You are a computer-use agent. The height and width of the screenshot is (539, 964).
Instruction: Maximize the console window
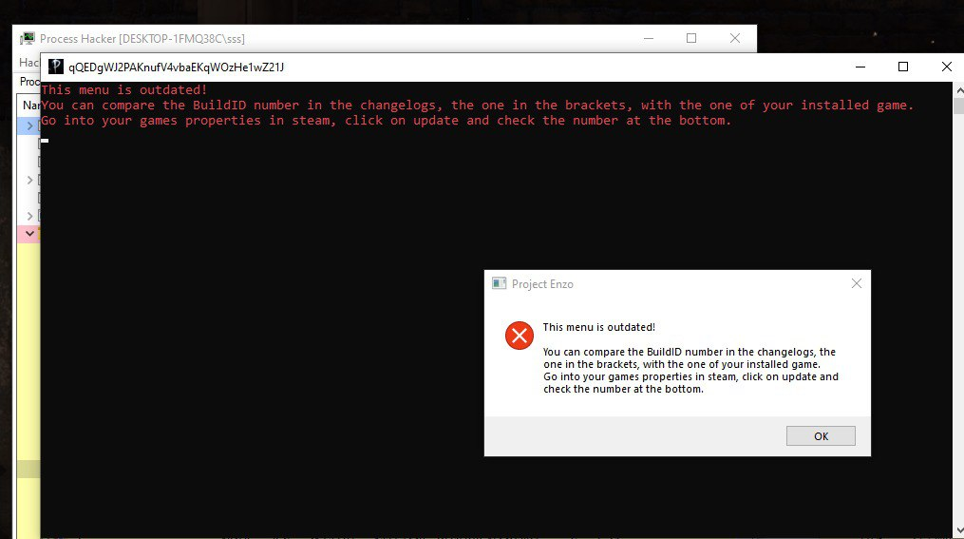[x=903, y=67]
